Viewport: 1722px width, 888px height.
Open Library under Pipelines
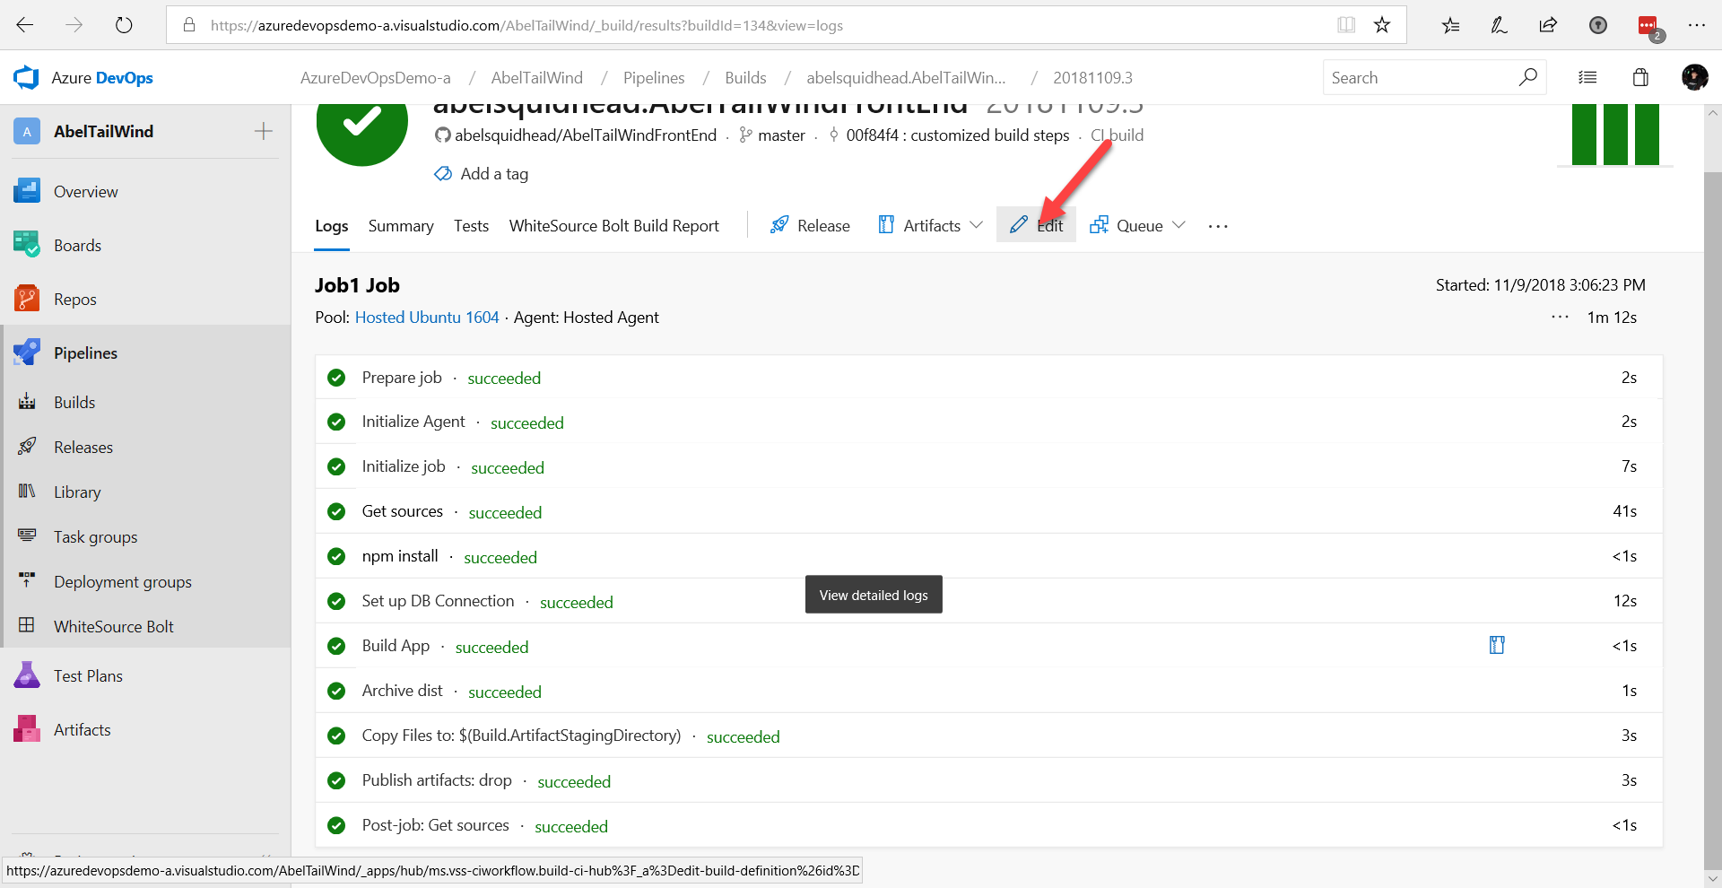[77, 492]
